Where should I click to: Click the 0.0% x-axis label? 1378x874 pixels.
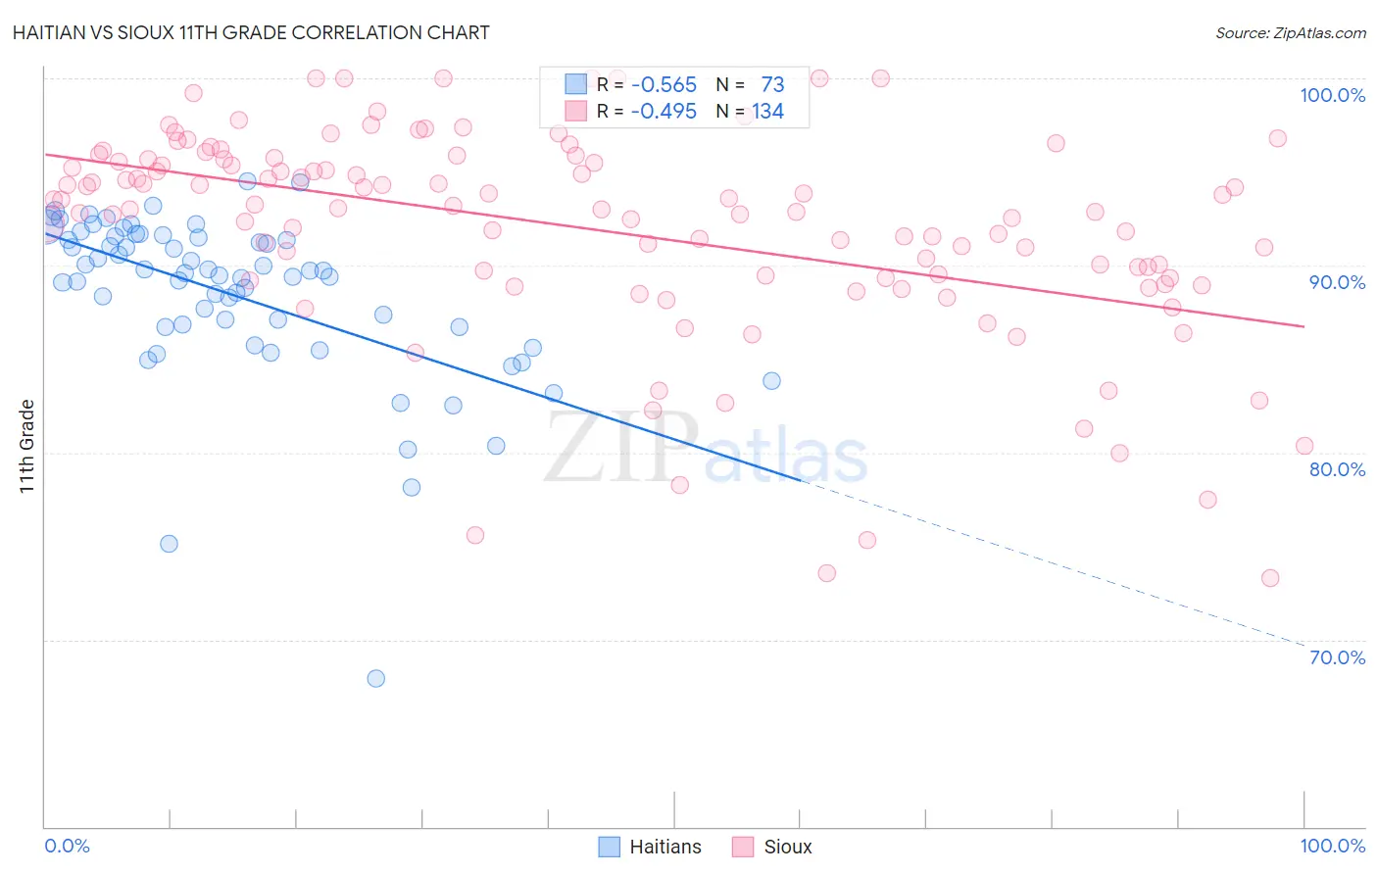click(x=67, y=846)
